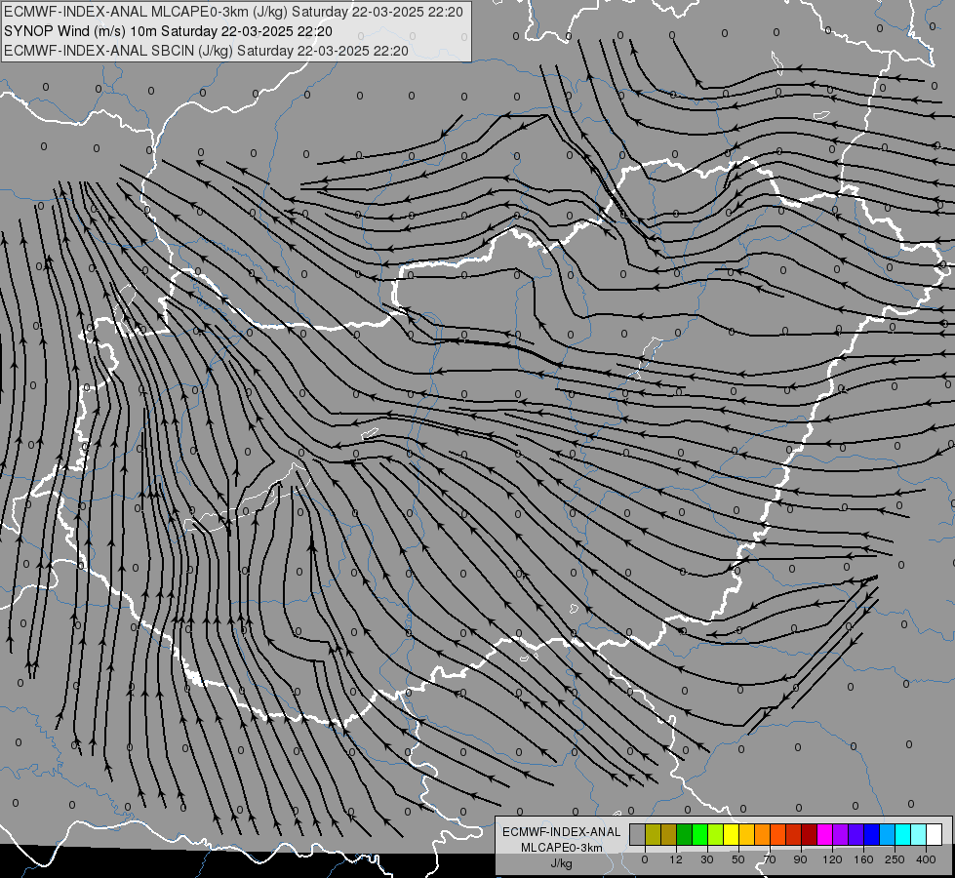Click the legend scale value 70
The height and width of the screenshot is (878, 955).
point(770,859)
